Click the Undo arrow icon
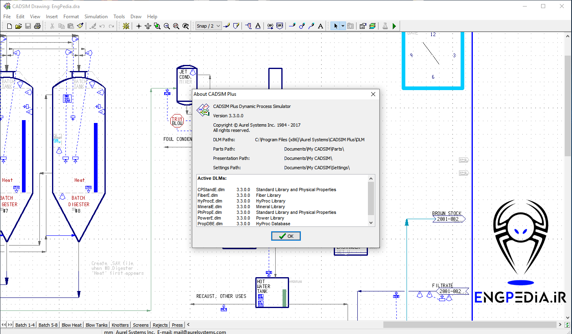The image size is (572, 334). 102,26
